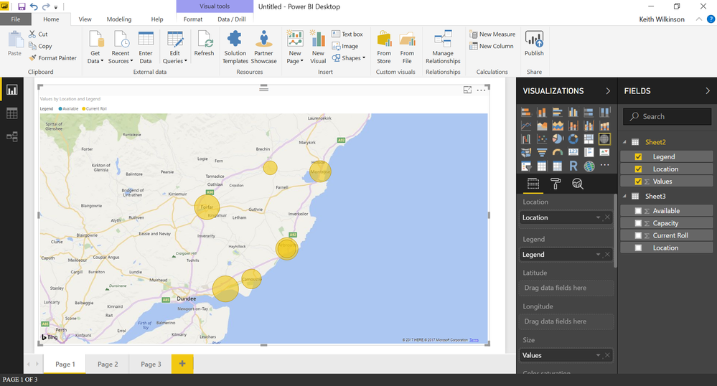Open the Recent Sources dropdown

pyautogui.click(x=121, y=47)
